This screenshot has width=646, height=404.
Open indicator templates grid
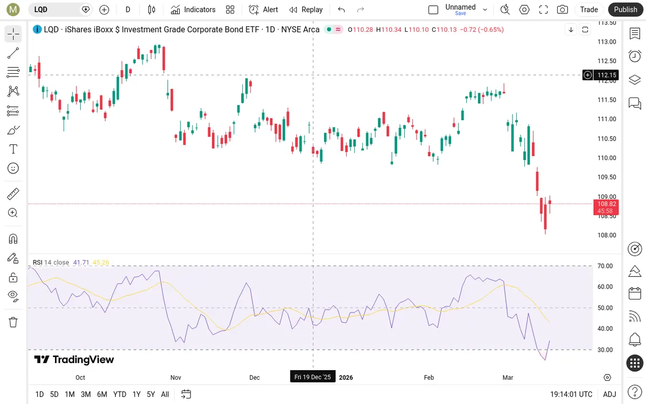(230, 10)
